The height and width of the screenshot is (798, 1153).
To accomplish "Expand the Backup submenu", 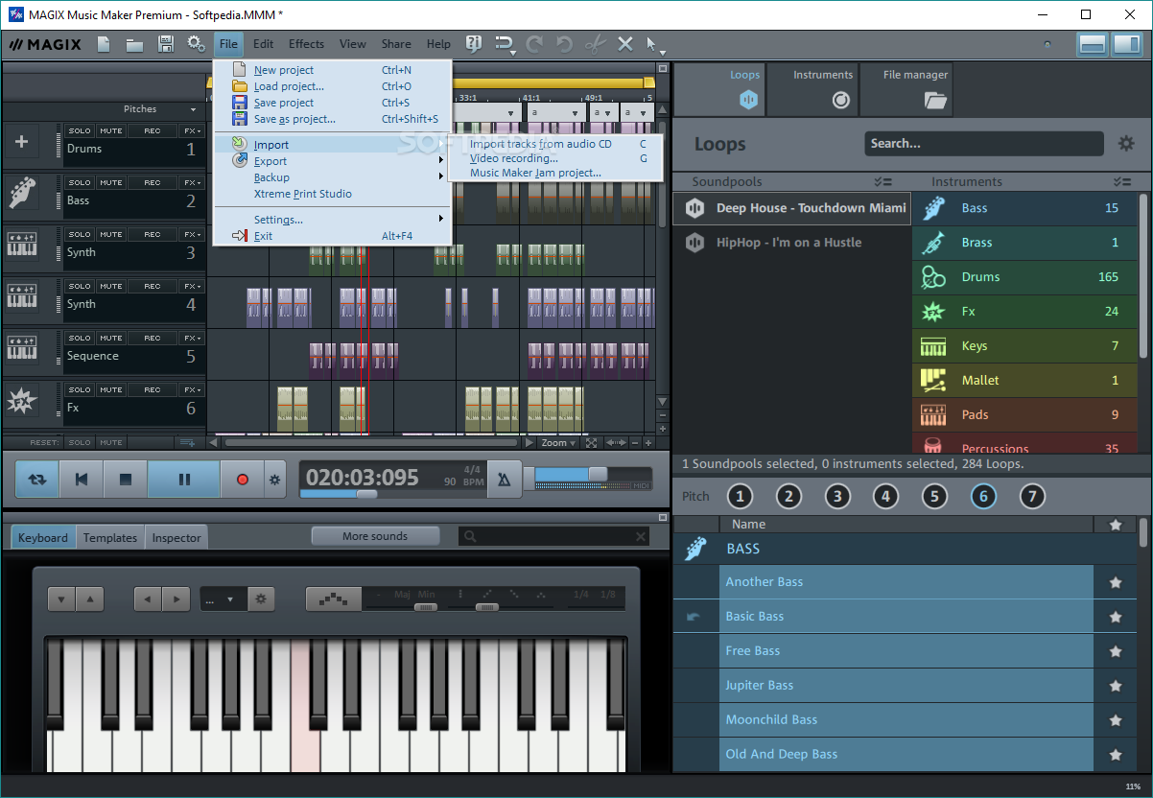I will click(332, 177).
